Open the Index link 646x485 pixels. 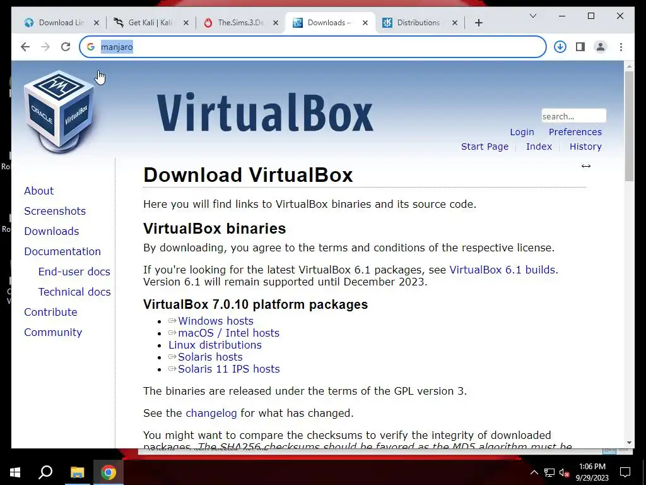coord(539,147)
